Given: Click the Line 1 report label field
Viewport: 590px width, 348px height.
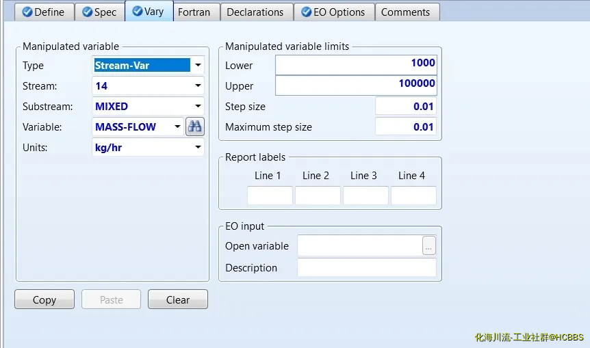Looking at the screenshot, I should [x=269, y=196].
